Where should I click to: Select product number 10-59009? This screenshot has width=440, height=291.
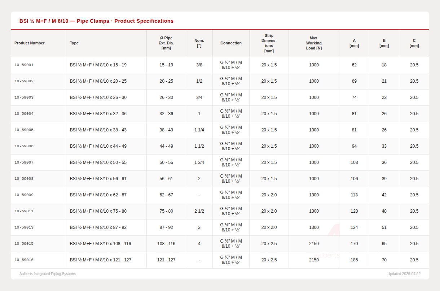24,195
